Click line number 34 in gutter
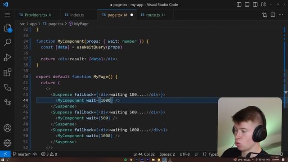288x162 pixels. 26,41
